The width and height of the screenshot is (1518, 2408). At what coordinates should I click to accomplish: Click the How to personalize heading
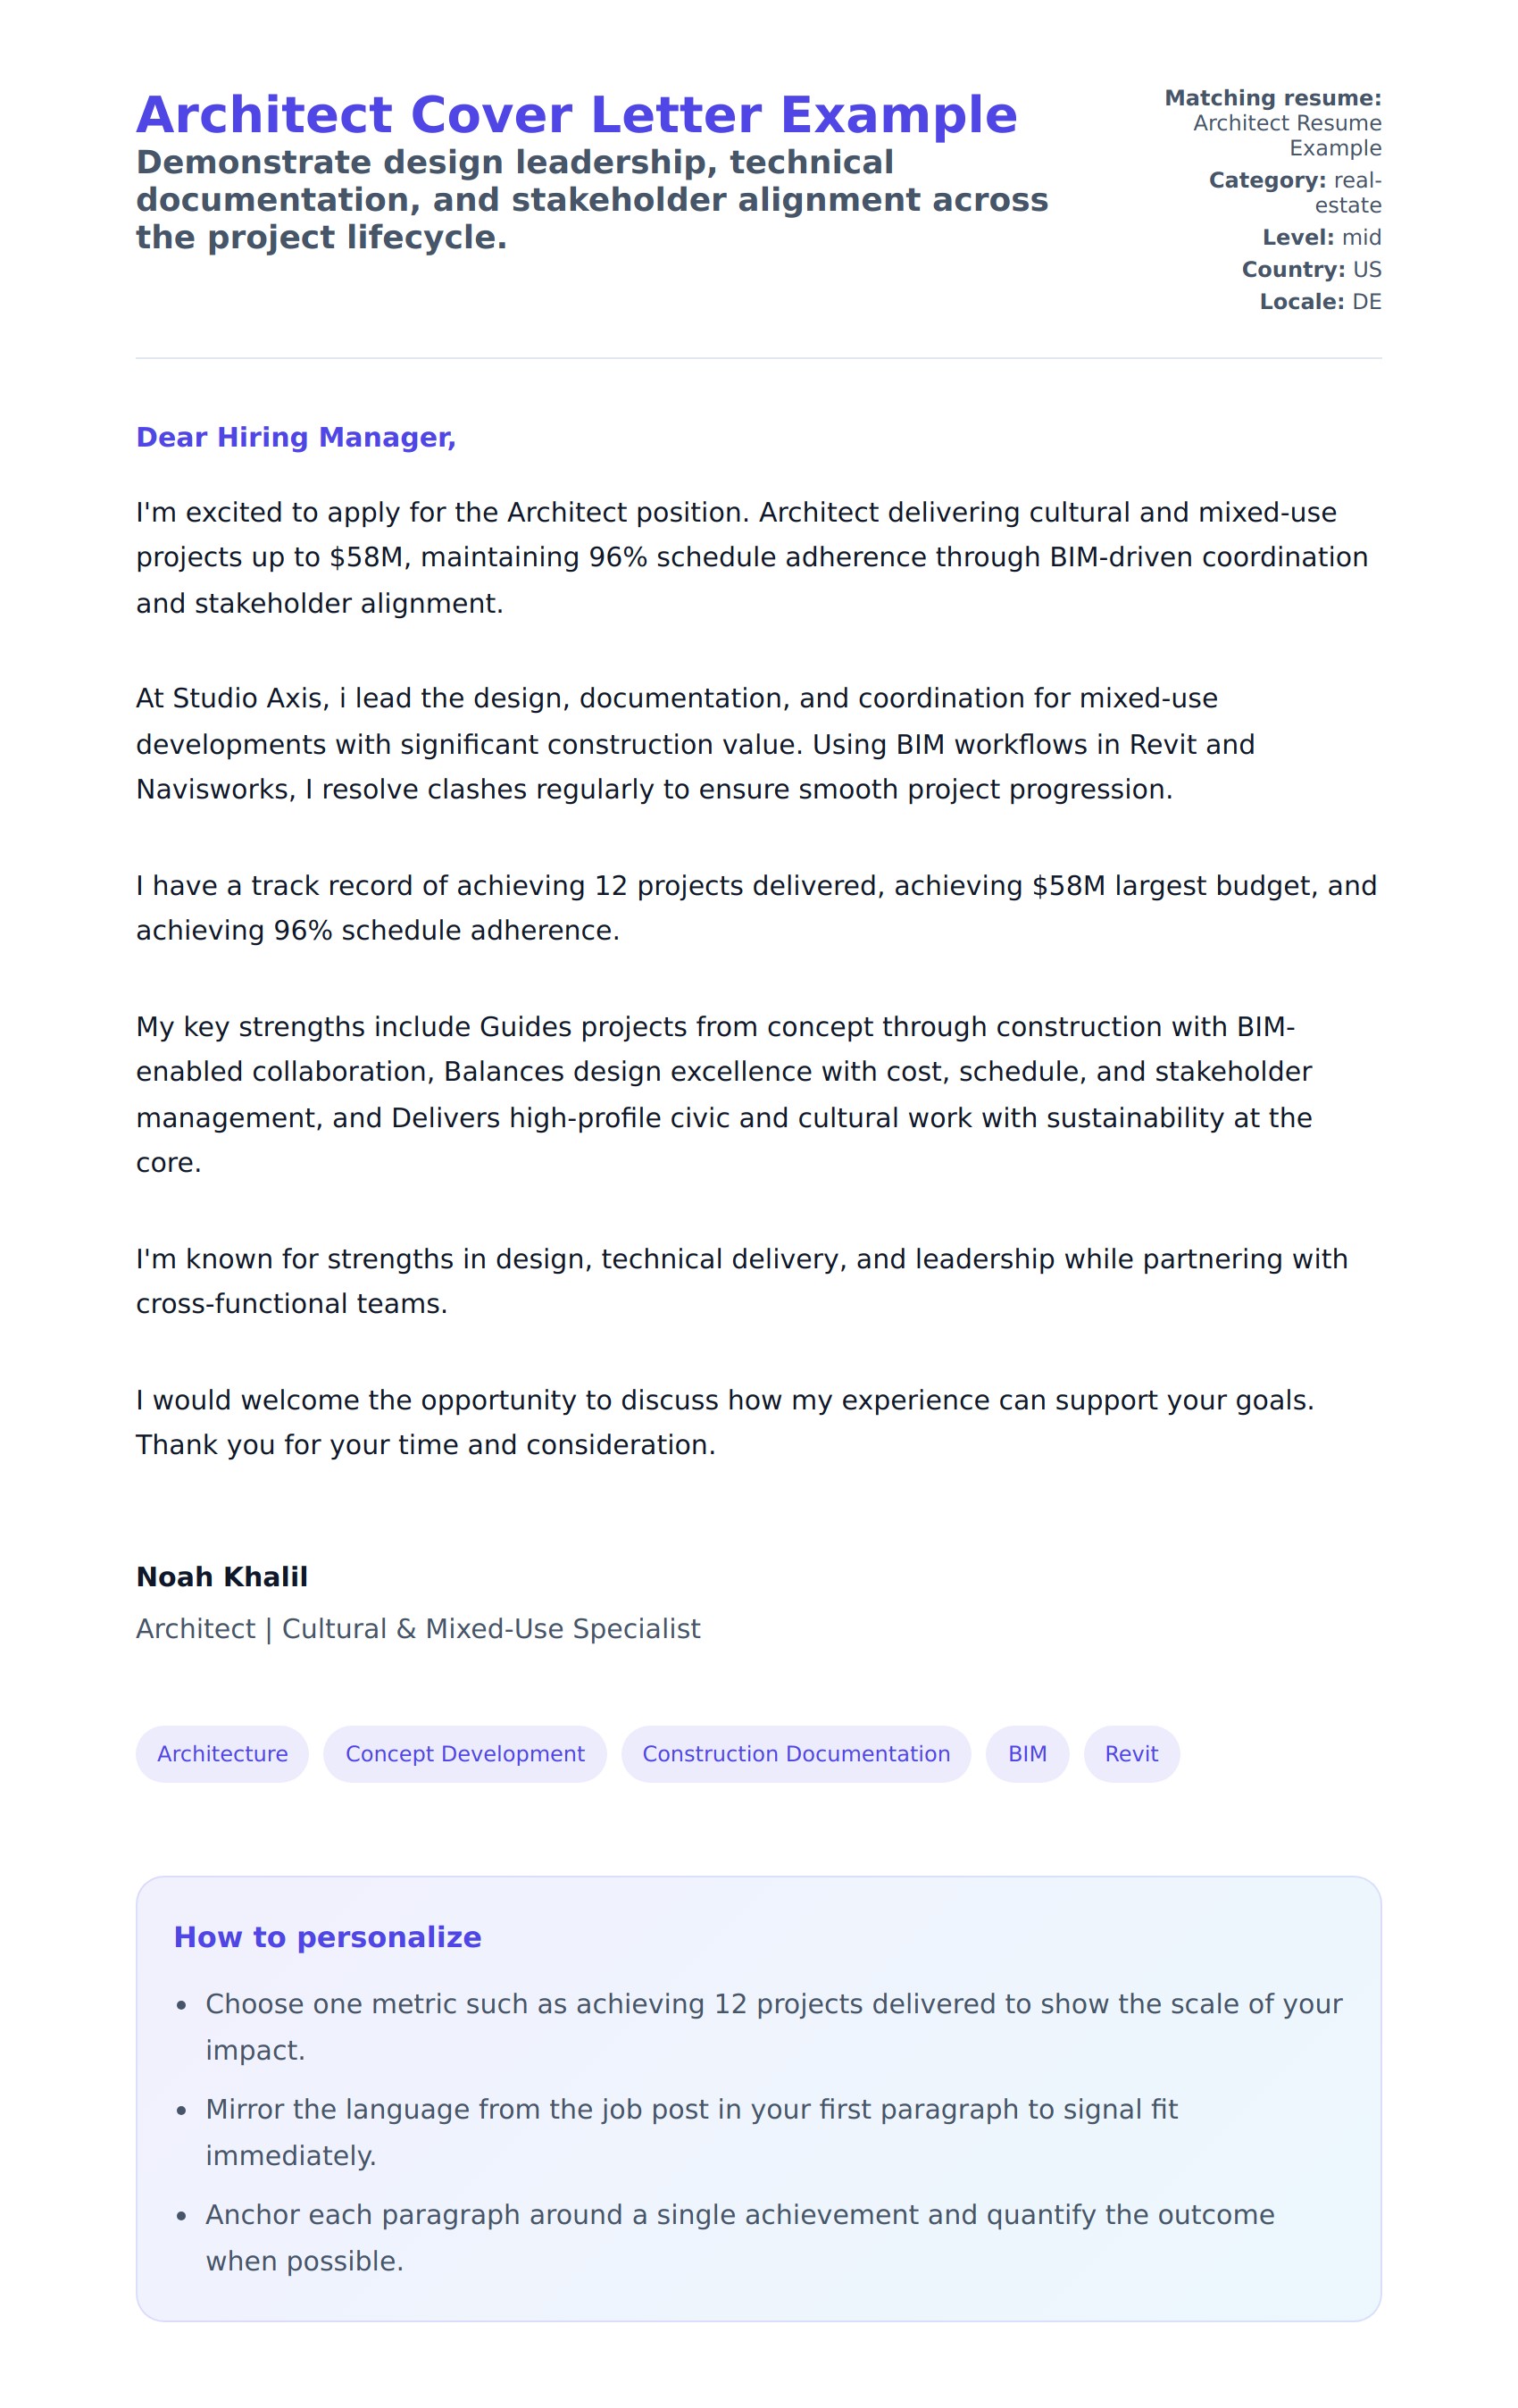click(x=327, y=1936)
